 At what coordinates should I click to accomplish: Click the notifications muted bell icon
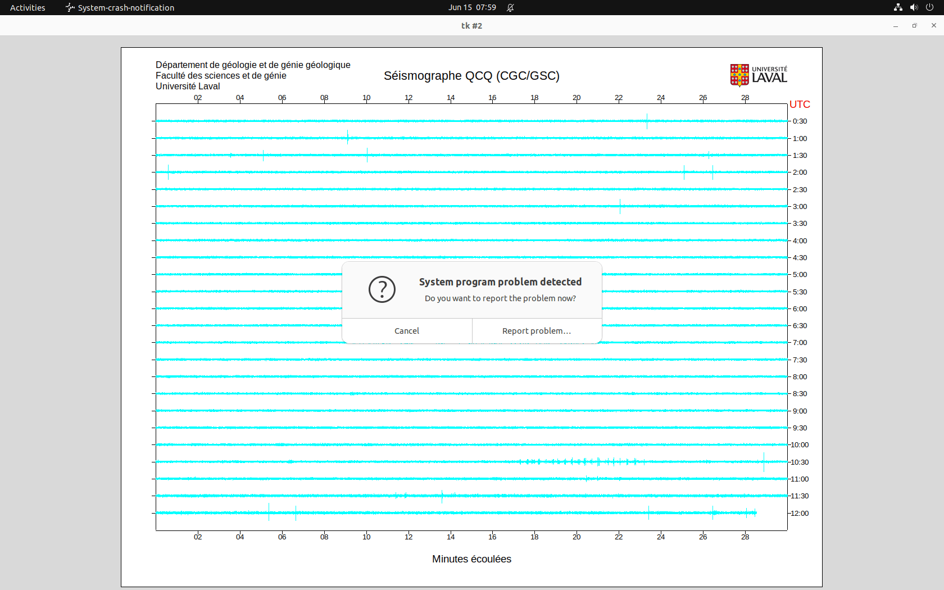510,7
